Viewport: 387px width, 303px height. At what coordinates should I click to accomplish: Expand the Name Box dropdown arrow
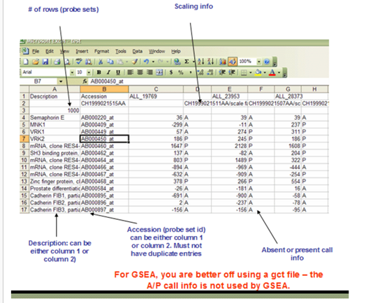(x=61, y=81)
